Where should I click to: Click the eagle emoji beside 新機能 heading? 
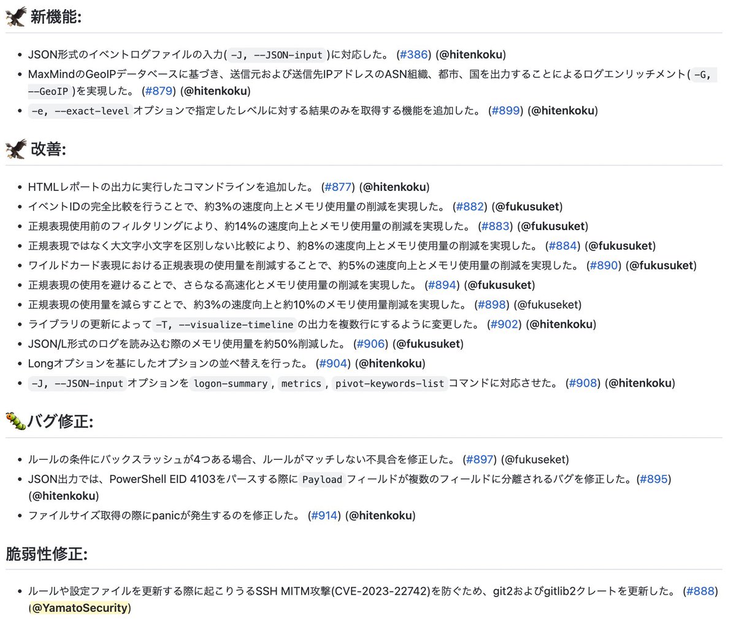coord(17,17)
